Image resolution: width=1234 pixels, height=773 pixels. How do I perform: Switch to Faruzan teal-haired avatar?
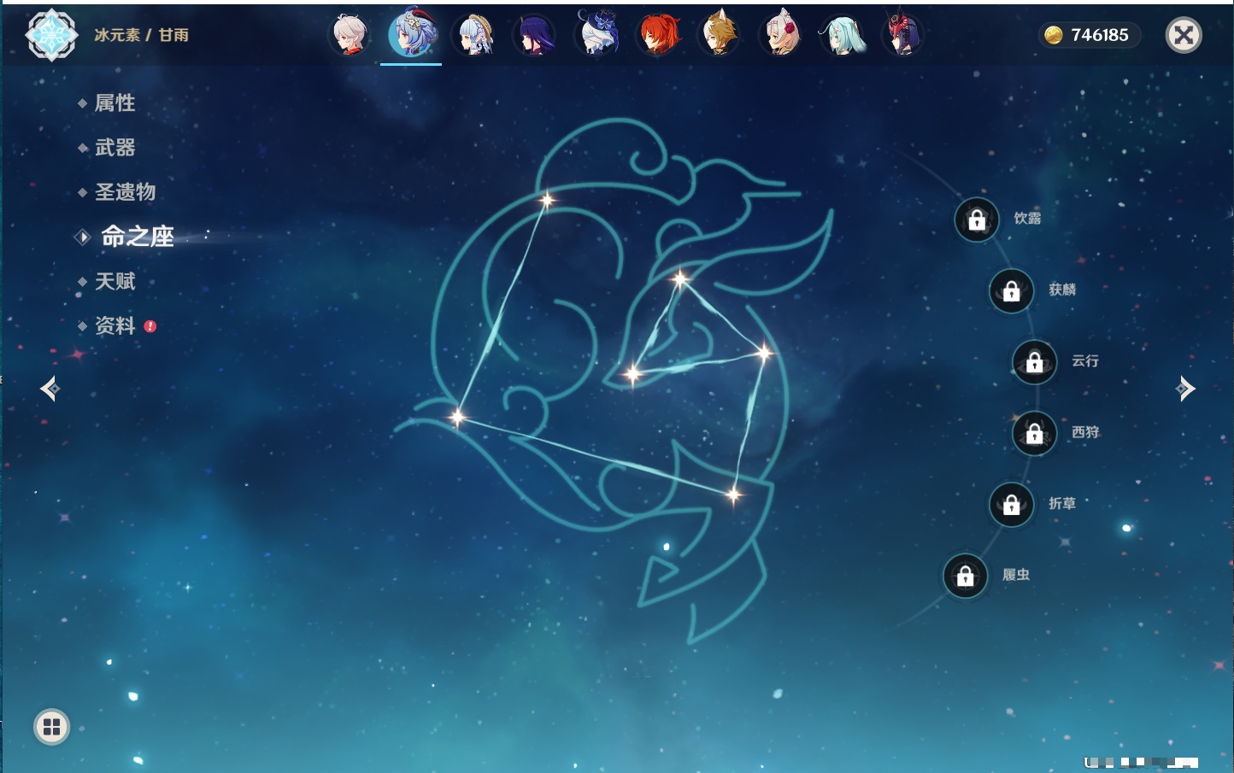click(x=843, y=35)
